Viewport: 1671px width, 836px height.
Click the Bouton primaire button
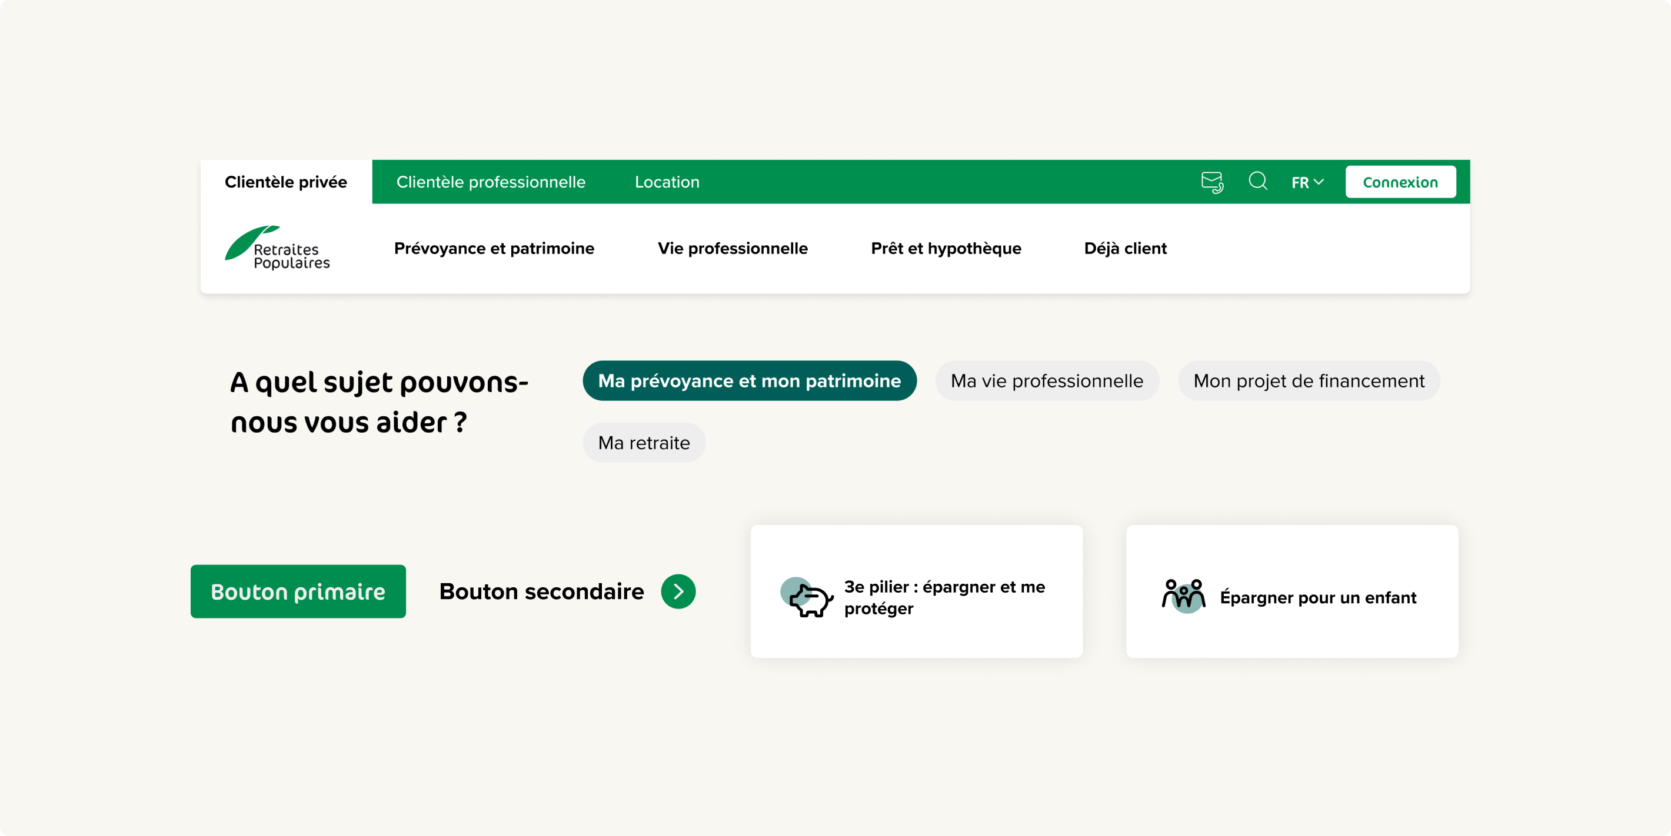[x=298, y=591]
